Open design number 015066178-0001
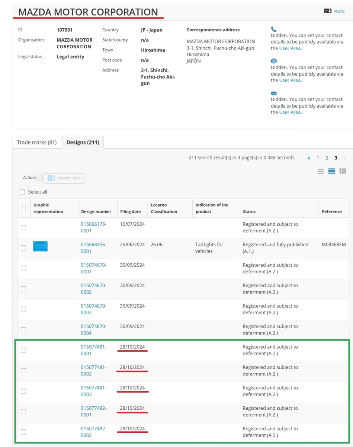The width and height of the screenshot is (353, 447). click(93, 228)
